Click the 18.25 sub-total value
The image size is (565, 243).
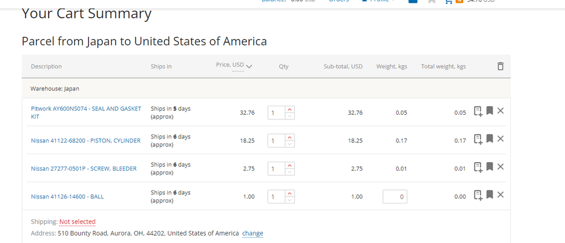355,141
